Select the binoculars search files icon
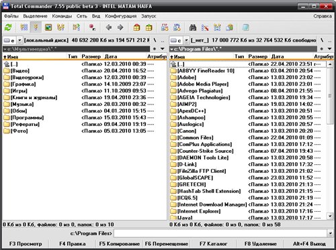 pyautogui.click(x=193, y=27)
